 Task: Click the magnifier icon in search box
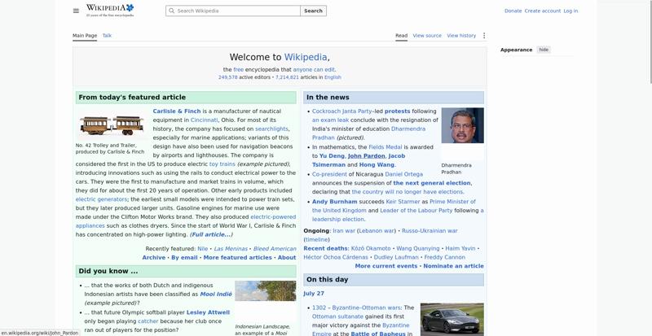point(171,11)
